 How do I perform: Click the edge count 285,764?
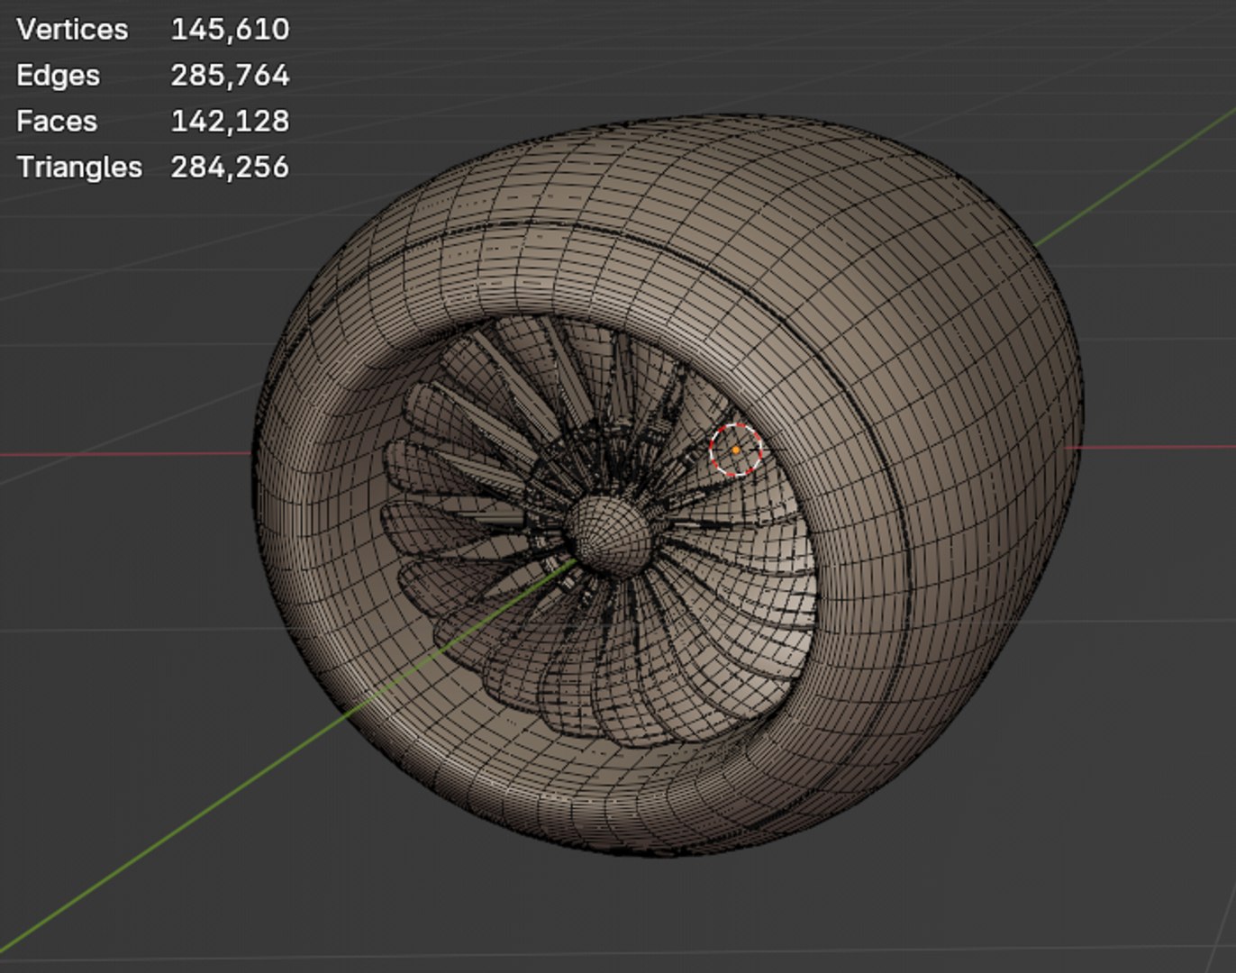tap(230, 75)
